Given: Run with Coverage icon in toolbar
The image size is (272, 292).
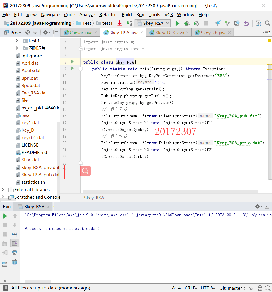Looking at the screenshot, I should (196, 23).
